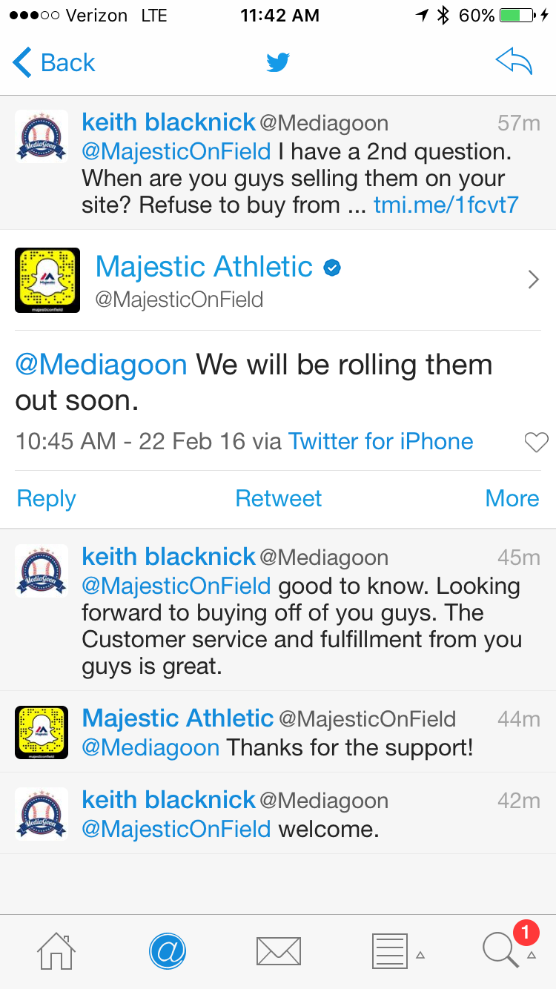Screen dimensions: 556x989
Task: Tap keith blacknick's avatar in top tweet
Action: tap(42, 136)
